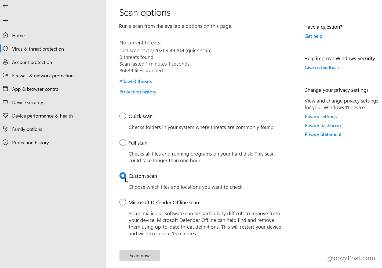382x268 pixels.
Task: Select the Quick scan radio button
Action: click(123, 116)
